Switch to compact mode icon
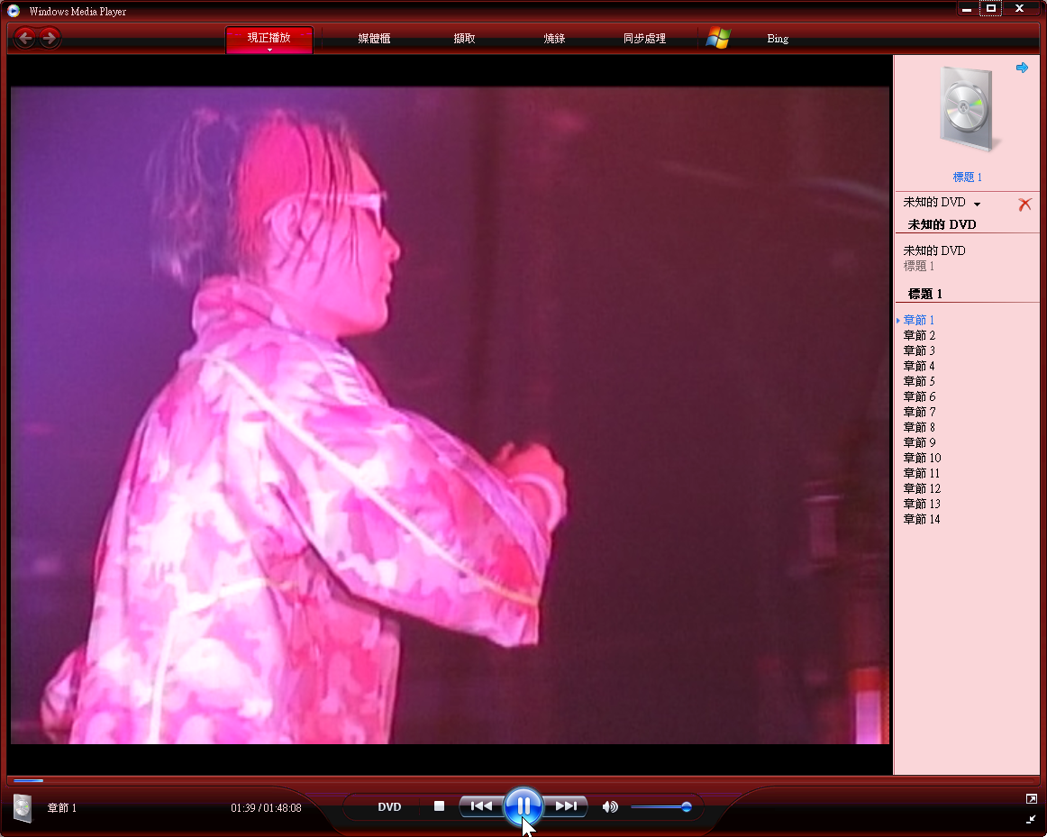Screen dimensions: 1047x837 (1032, 819)
